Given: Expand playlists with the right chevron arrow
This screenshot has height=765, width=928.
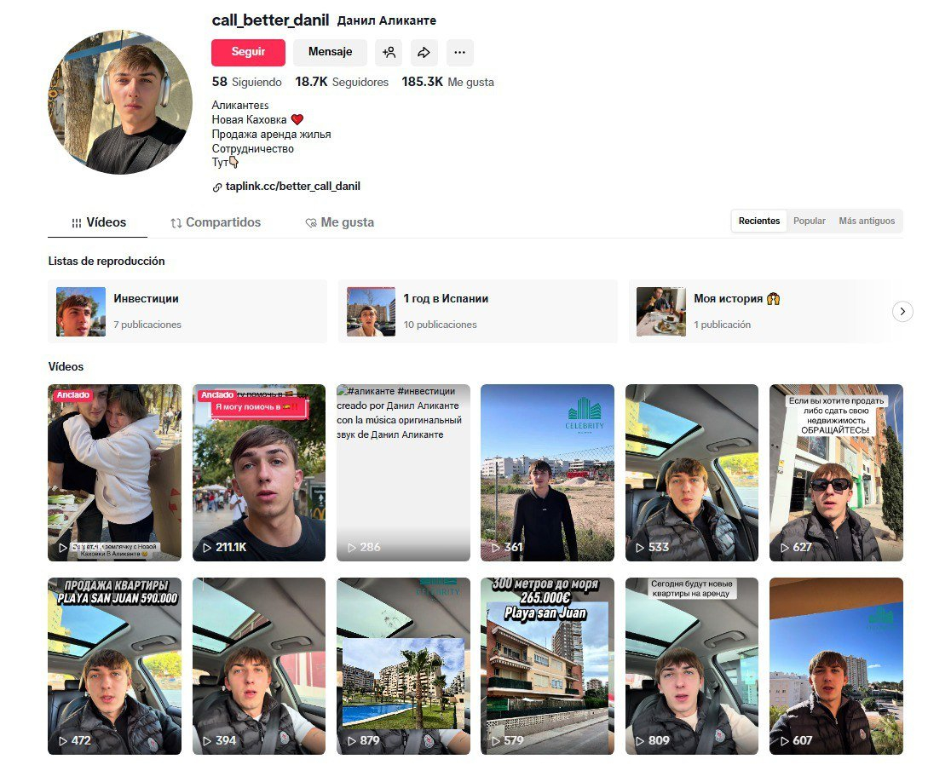Looking at the screenshot, I should click(x=902, y=311).
